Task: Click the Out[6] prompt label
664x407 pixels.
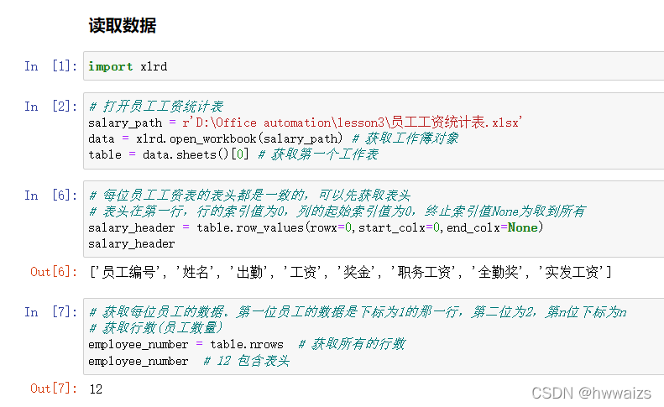Action: click(54, 272)
